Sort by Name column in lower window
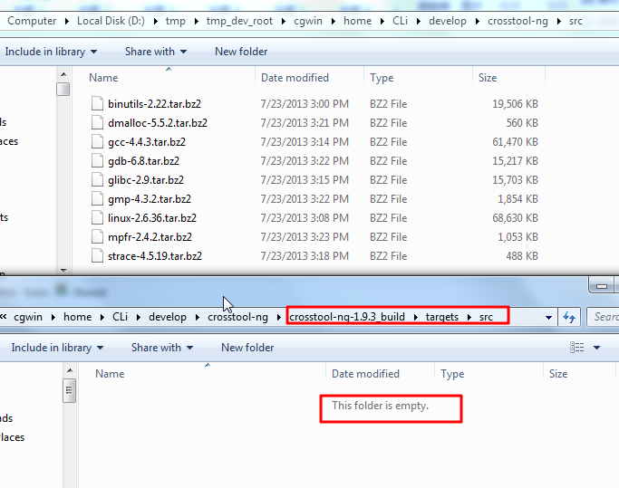This screenshot has width=619, height=488. point(110,374)
